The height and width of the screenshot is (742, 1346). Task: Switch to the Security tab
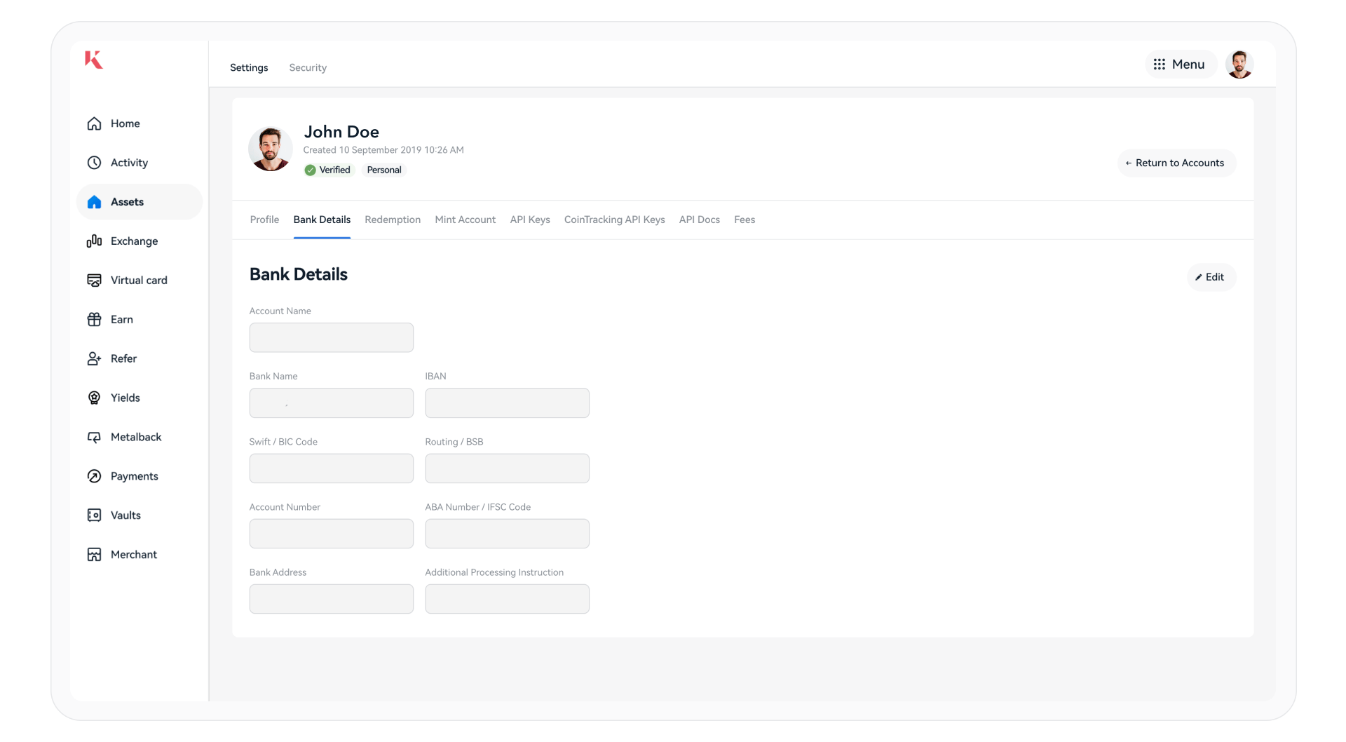[x=308, y=68]
